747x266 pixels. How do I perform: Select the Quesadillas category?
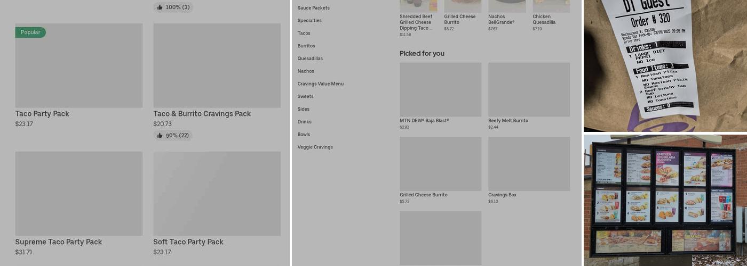[310, 59]
